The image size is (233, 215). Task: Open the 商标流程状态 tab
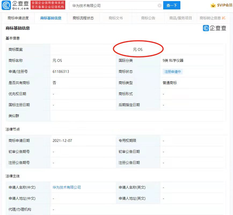(x=83, y=18)
